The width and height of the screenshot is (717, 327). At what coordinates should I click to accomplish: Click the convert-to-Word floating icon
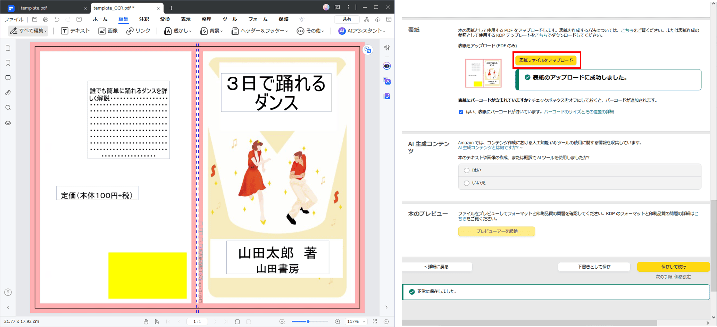point(368,50)
